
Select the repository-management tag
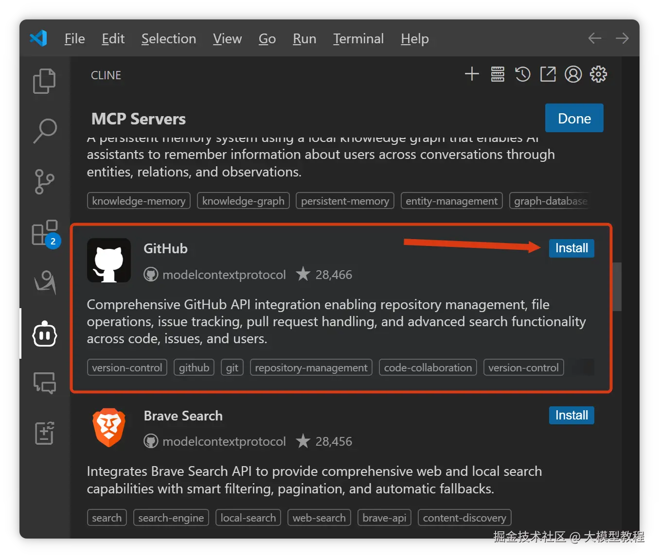(x=311, y=367)
